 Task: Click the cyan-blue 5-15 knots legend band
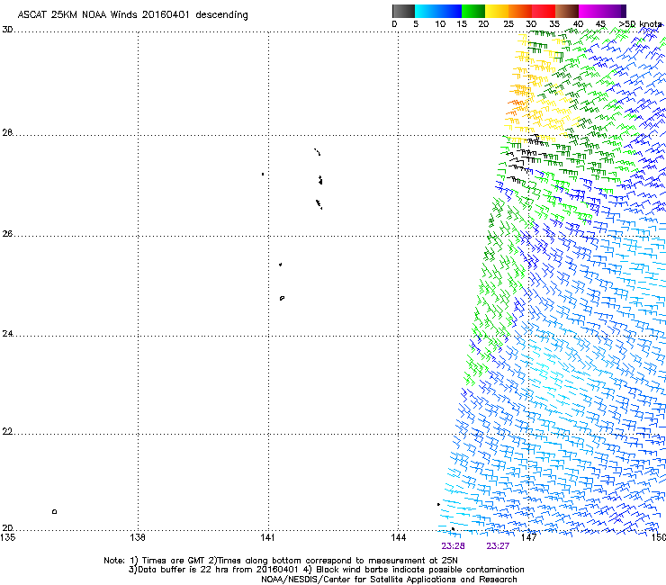438,11
